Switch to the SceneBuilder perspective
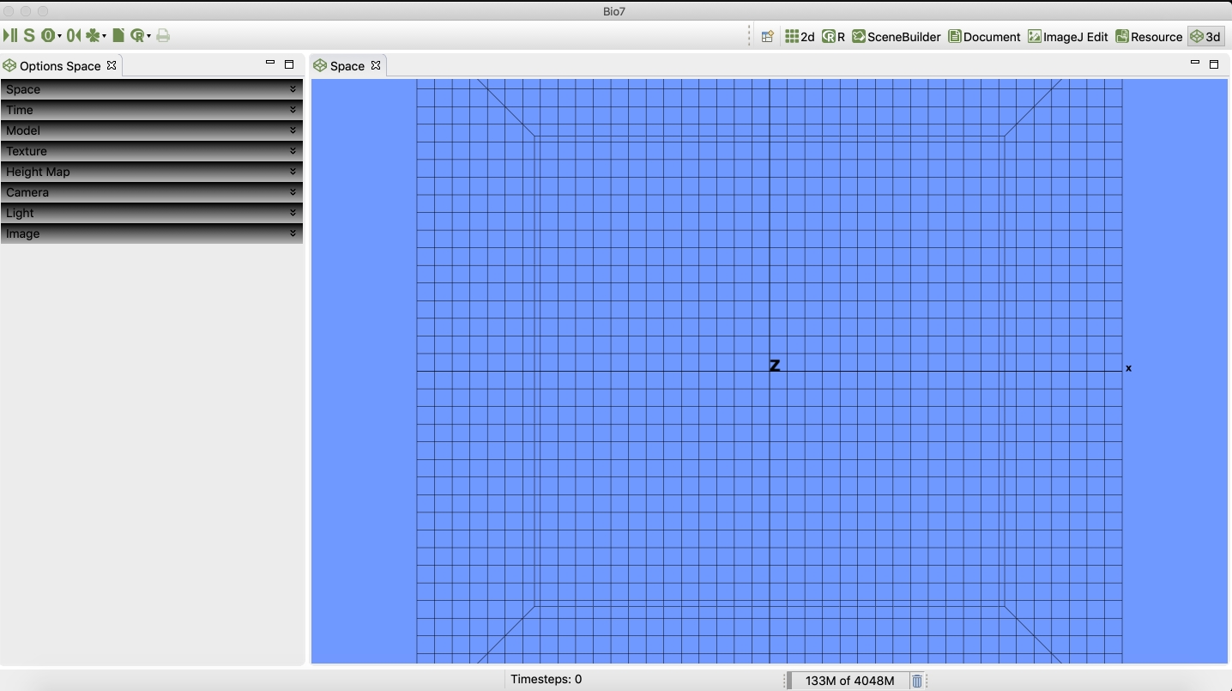Image resolution: width=1232 pixels, height=691 pixels. click(896, 36)
